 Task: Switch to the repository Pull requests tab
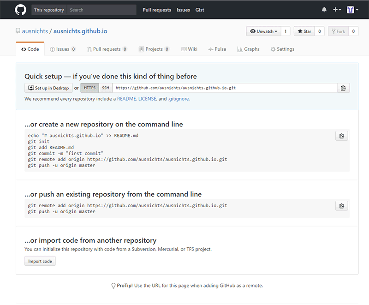pos(107,49)
